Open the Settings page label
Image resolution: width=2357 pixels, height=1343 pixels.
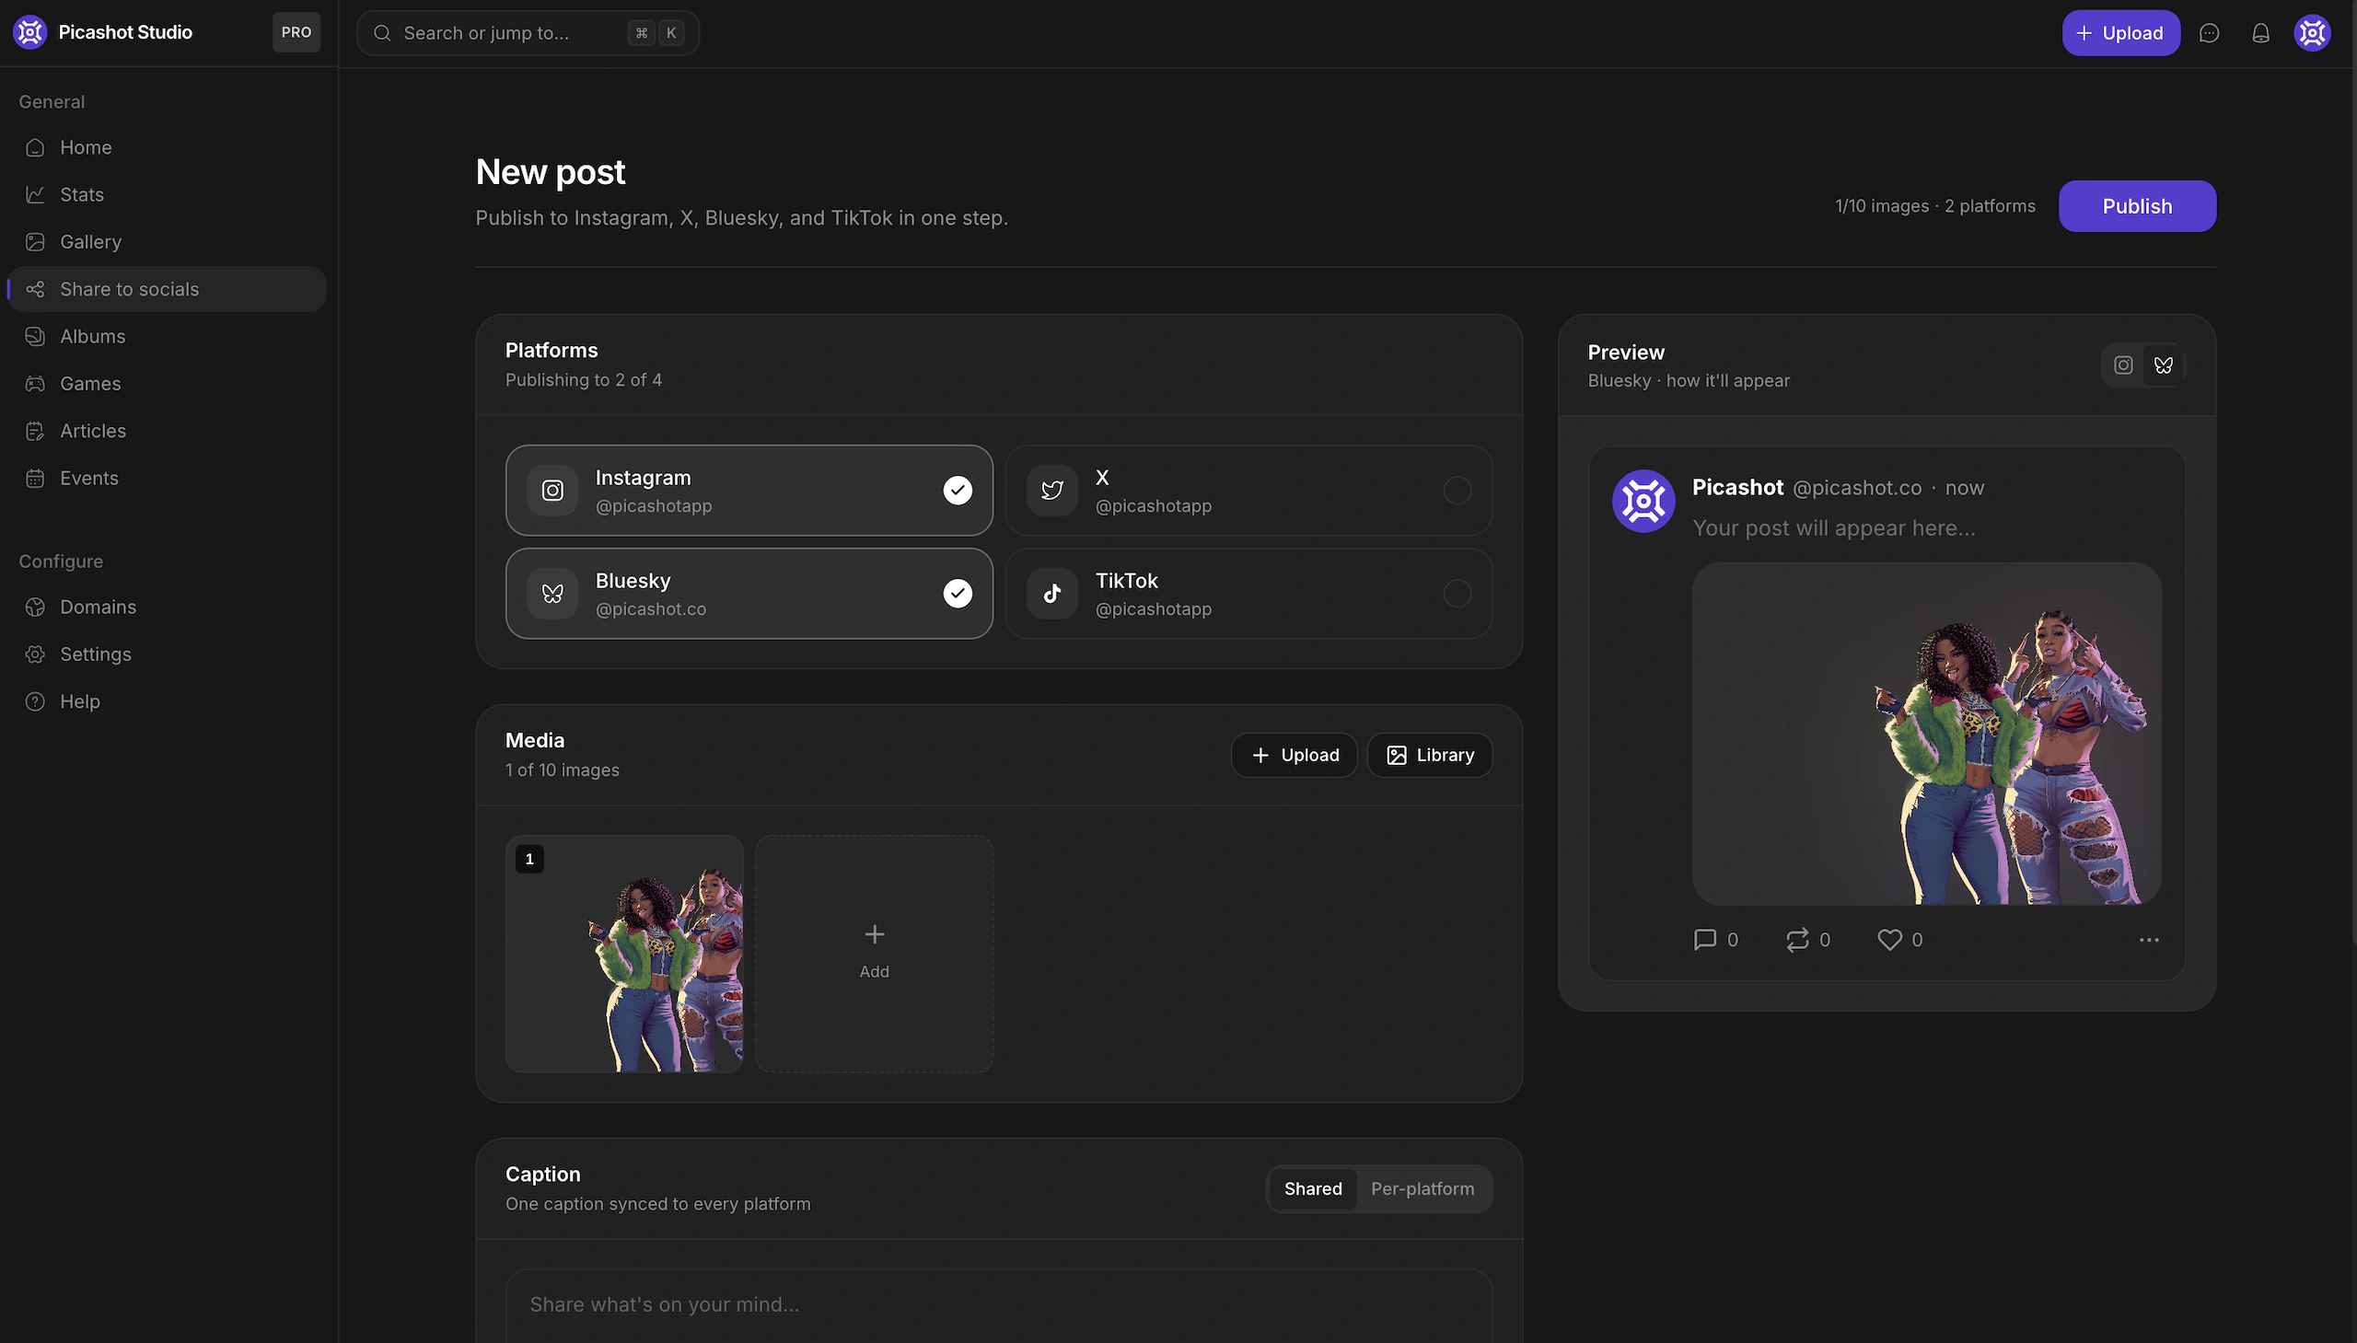[x=96, y=654]
